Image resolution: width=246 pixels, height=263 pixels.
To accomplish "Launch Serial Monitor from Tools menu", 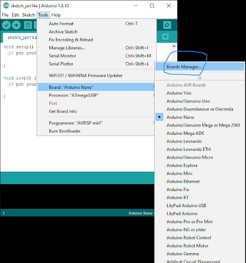I will coord(96,56).
